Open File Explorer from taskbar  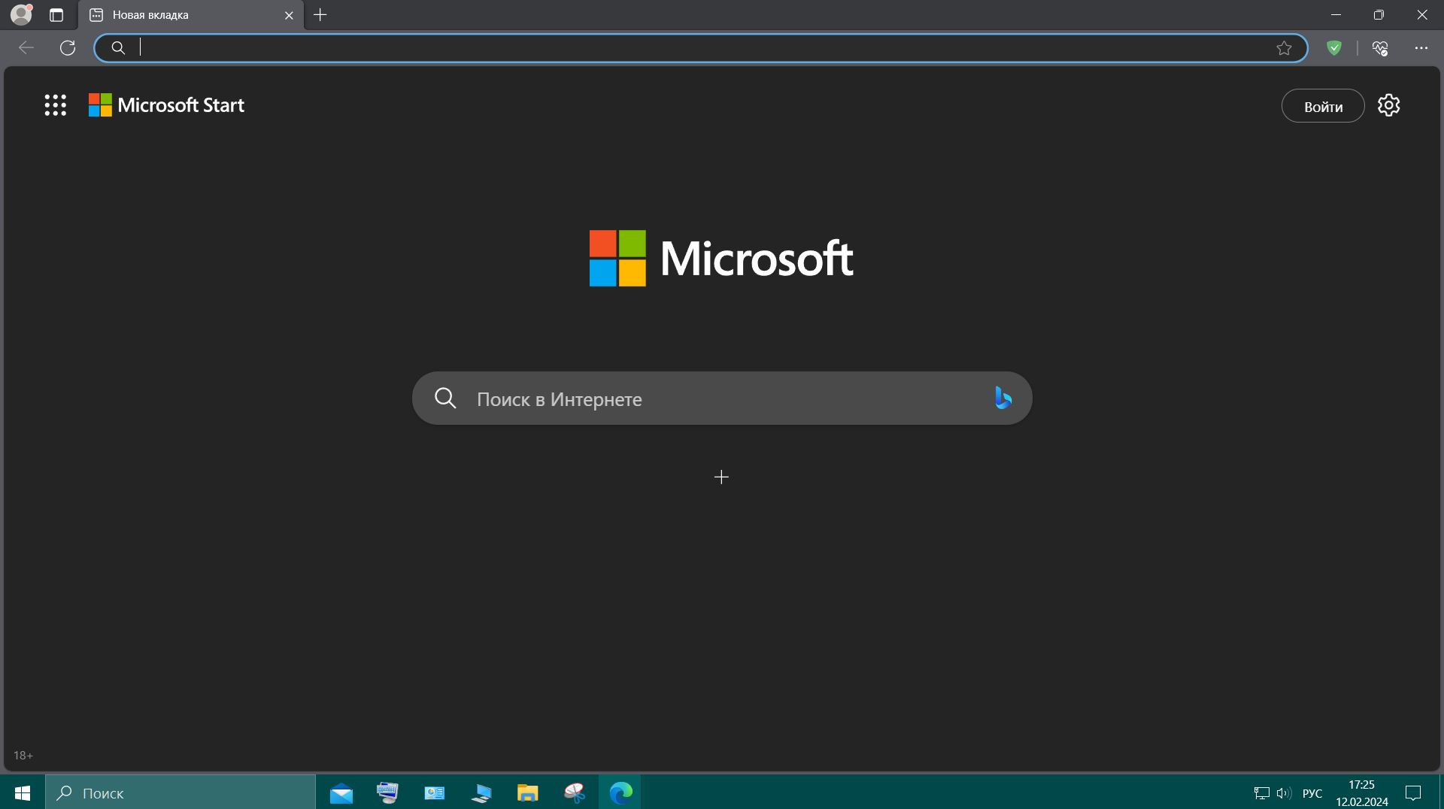click(x=527, y=792)
